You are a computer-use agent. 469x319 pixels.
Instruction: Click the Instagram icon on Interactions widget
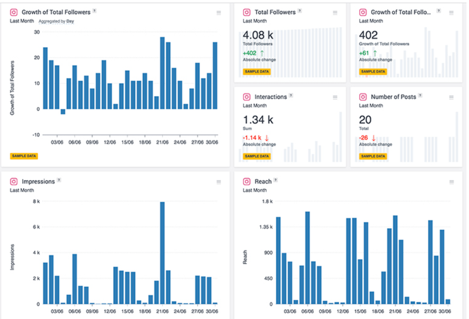[x=246, y=97]
